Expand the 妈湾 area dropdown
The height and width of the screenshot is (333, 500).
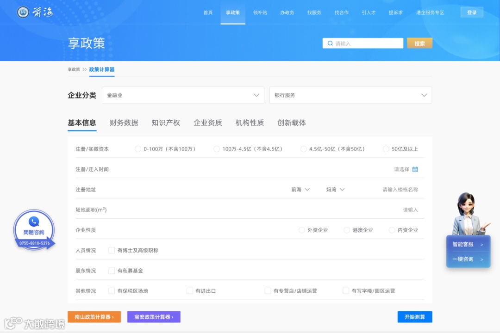pyautogui.click(x=335, y=189)
